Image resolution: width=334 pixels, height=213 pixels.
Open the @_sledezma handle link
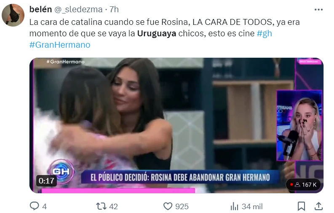click(x=79, y=10)
